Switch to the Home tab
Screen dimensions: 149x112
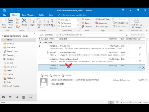[15, 15]
